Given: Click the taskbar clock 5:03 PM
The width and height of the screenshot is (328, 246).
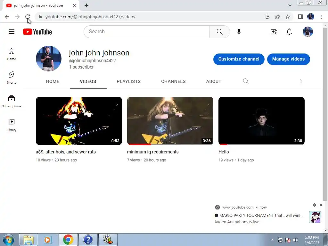Looking at the screenshot, I should 312,240.
